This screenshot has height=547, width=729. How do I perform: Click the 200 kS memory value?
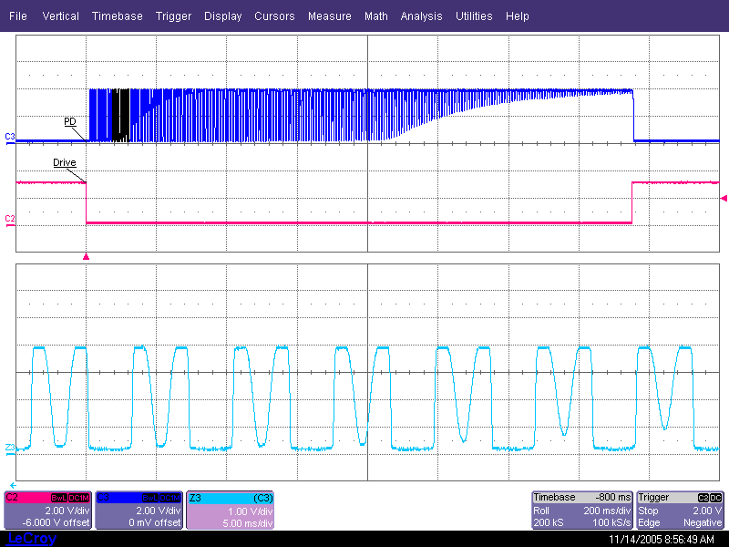point(549,522)
